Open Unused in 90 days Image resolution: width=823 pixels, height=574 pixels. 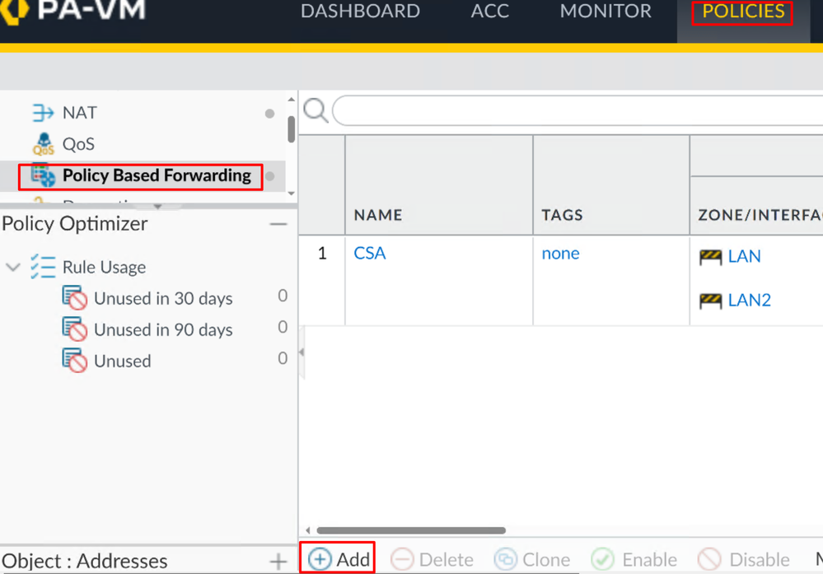coord(163,330)
